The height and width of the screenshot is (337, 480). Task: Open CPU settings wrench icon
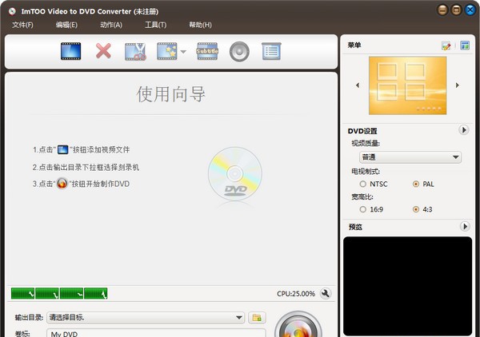coord(326,294)
